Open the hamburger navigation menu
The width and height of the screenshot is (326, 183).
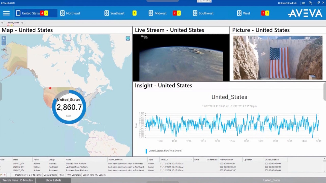coord(6,13)
